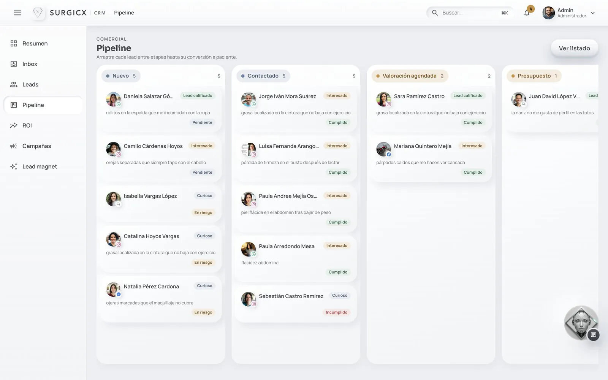The width and height of the screenshot is (608, 380).
Task: Click the Campañas megaphone icon
Action: [14, 146]
